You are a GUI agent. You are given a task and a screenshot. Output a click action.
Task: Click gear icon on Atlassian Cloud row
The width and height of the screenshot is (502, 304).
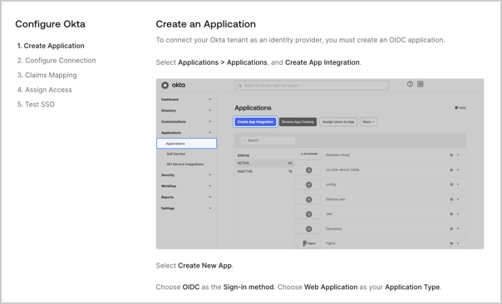(451, 154)
